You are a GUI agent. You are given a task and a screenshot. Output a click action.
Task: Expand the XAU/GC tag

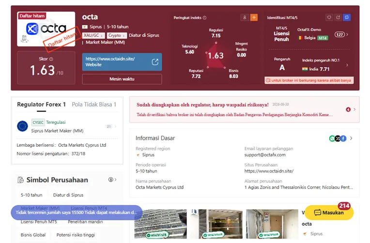point(93,35)
